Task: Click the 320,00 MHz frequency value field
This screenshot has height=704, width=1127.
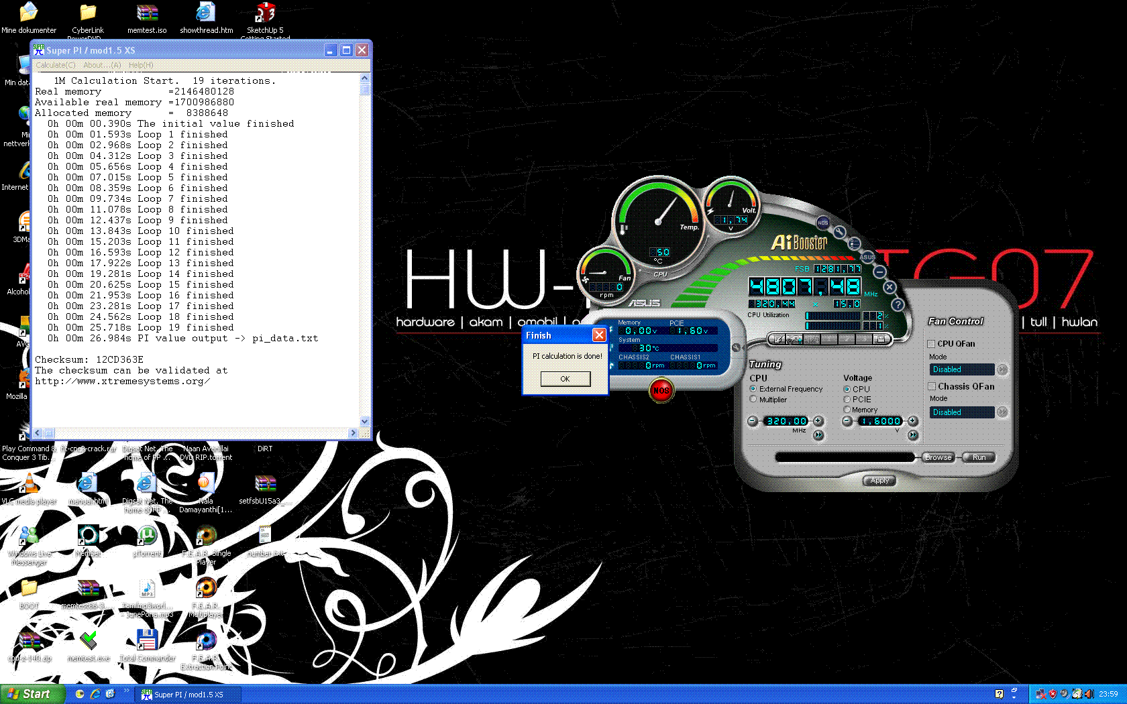Action: pyautogui.click(x=786, y=421)
